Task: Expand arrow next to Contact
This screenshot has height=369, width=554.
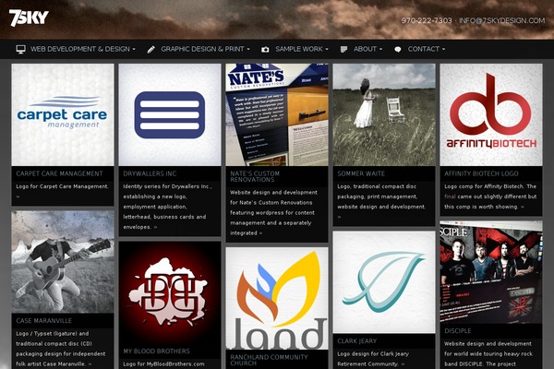Action: pyautogui.click(x=443, y=50)
